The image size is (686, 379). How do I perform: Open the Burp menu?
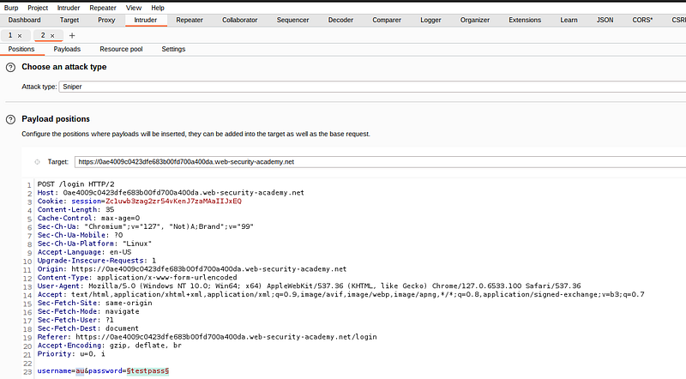(11, 8)
